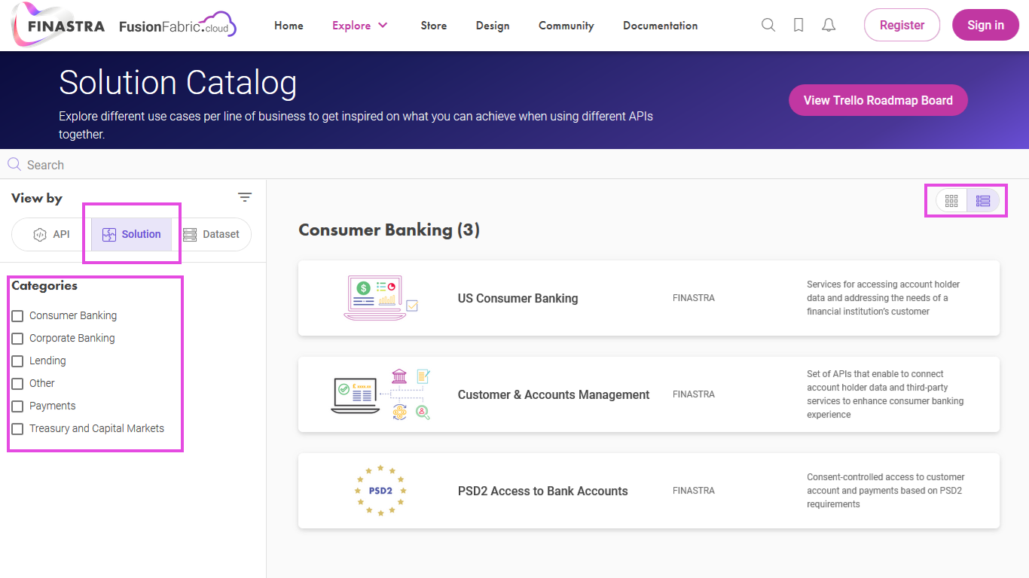Focus the catalog Search input field

pos(514,165)
